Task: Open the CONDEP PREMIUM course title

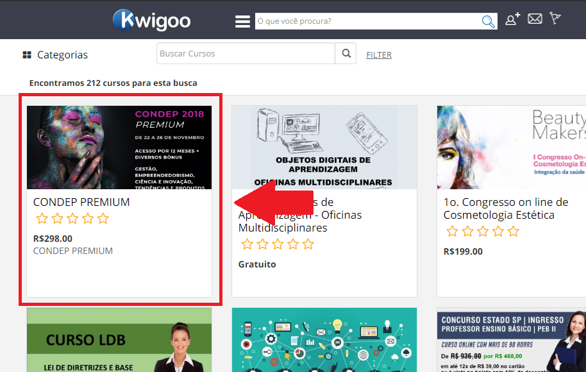Action: (x=81, y=202)
